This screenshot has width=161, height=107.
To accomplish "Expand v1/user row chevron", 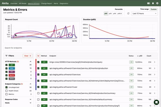I will click(155, 87).
